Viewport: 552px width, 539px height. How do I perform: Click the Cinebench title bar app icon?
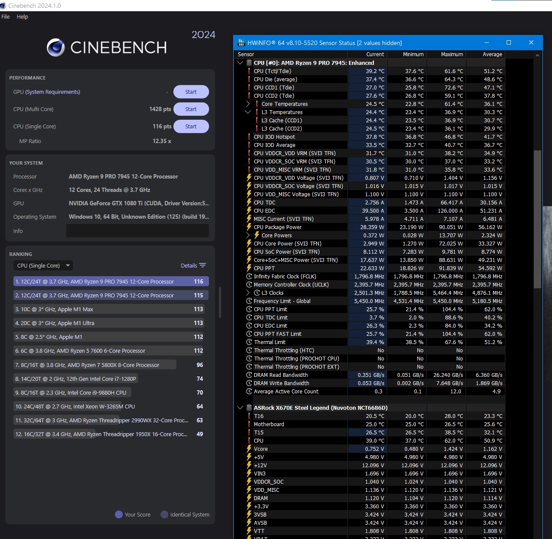(3, 6)
